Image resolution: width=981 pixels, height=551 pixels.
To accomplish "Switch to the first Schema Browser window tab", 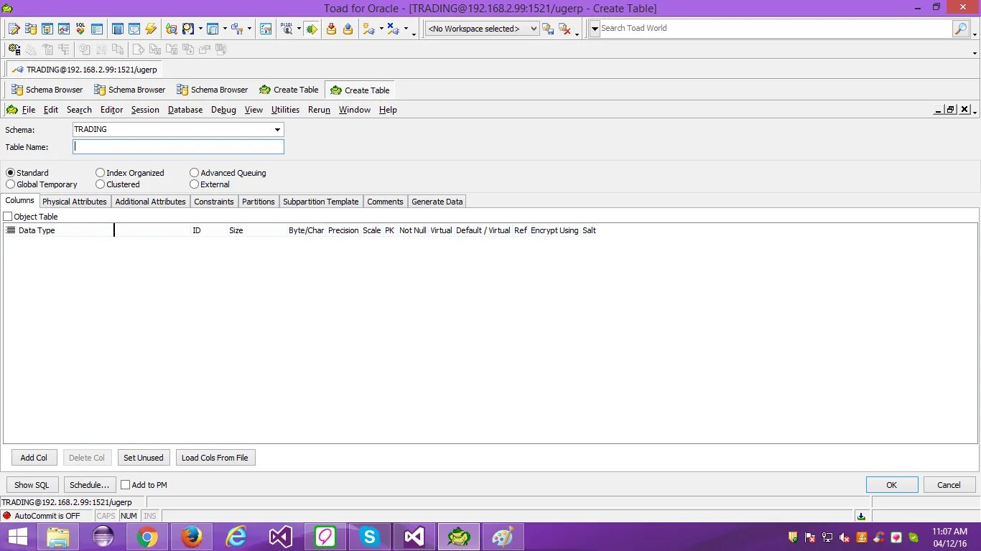I will point(47,90).
